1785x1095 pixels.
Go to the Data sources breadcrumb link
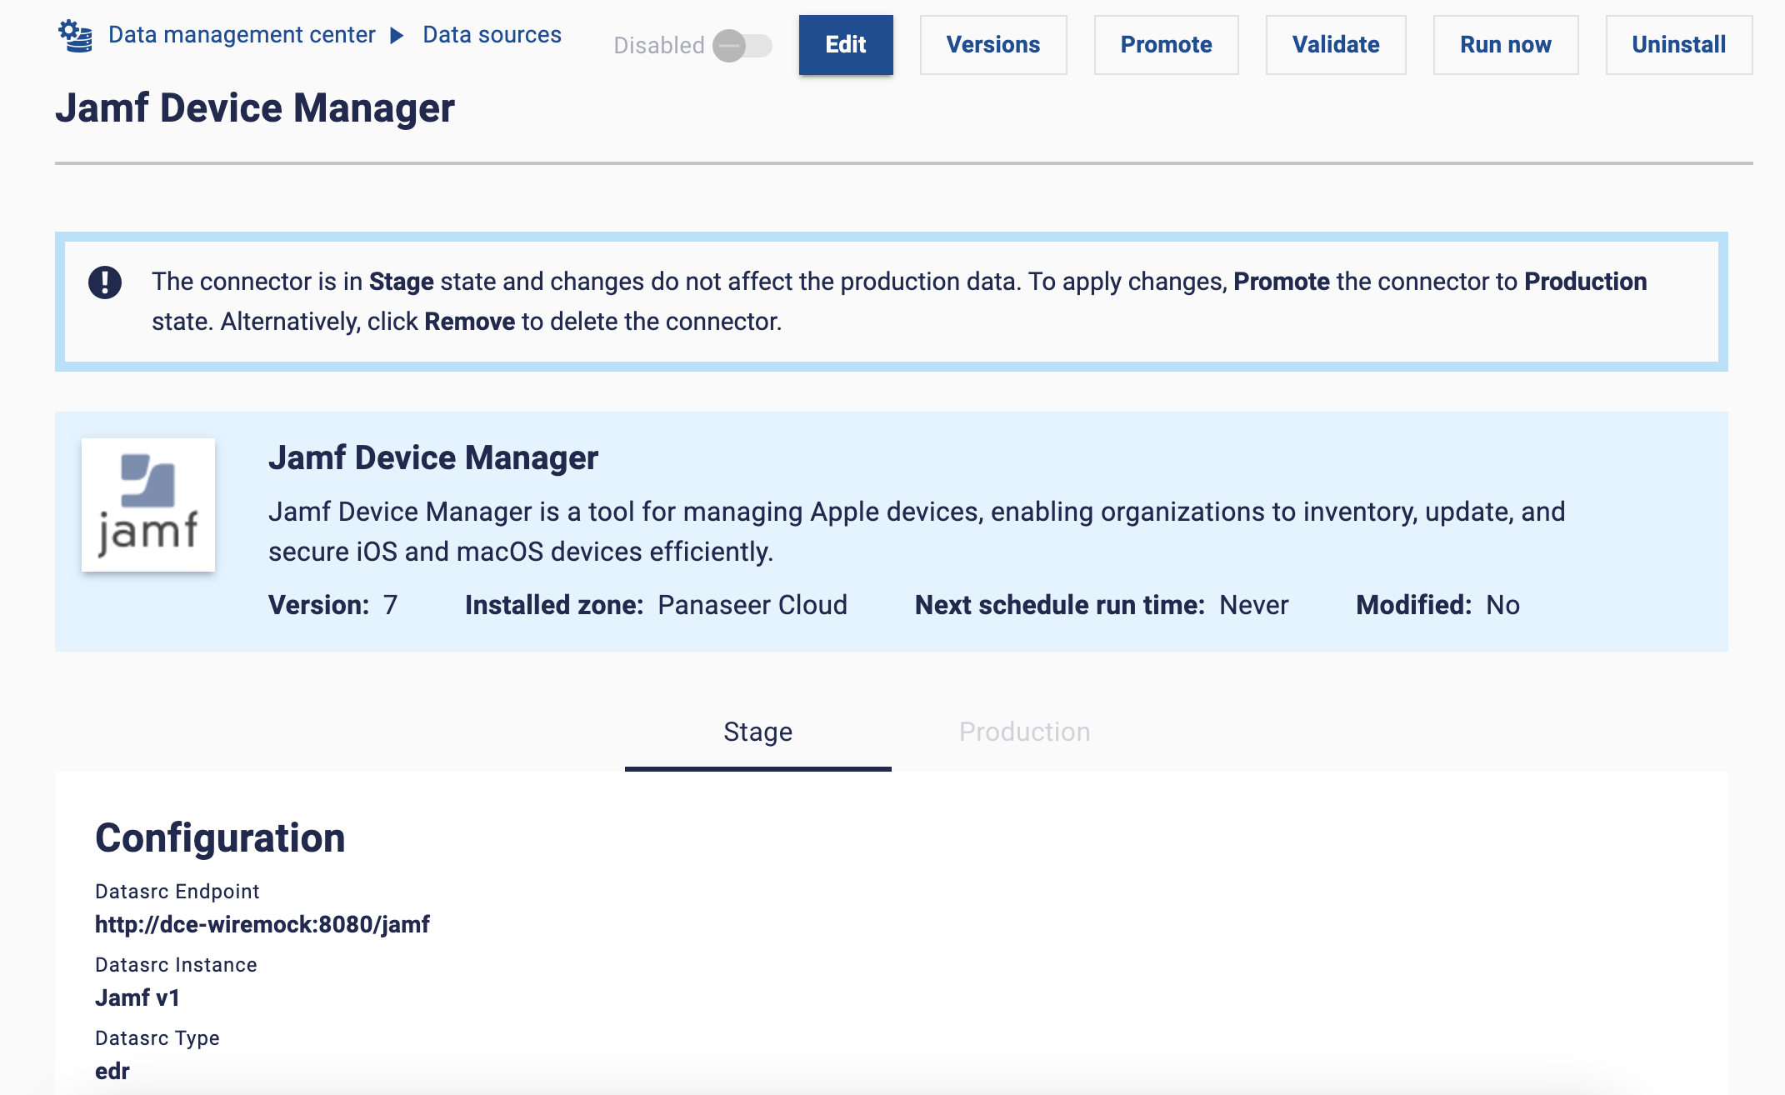click(492, 35)
